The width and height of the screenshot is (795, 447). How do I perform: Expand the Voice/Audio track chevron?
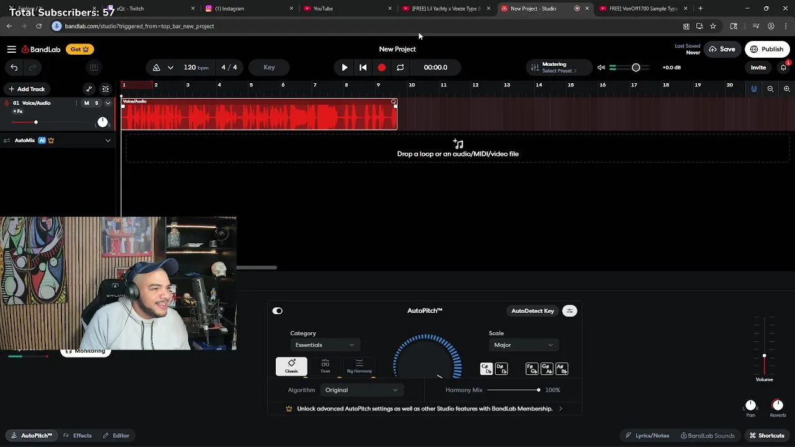(107, 103)
